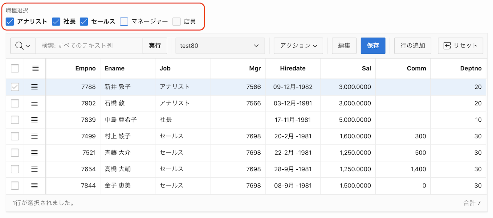
Task: Enable the マネージャー job checkbox
Action: [x=124, y=22]
